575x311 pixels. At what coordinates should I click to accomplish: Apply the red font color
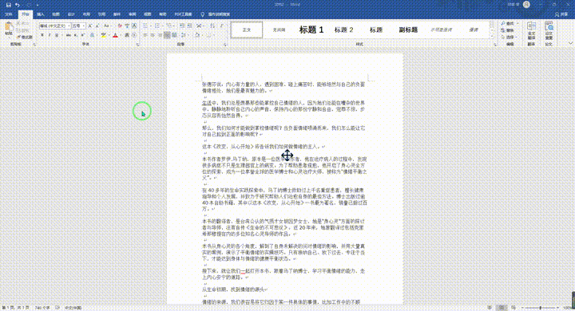click(x=115, y=35)
